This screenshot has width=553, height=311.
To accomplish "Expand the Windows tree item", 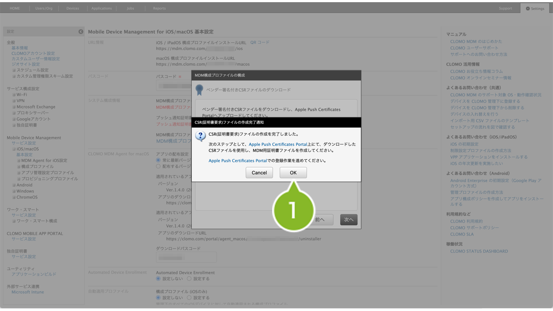I will (x=14, y=191).
